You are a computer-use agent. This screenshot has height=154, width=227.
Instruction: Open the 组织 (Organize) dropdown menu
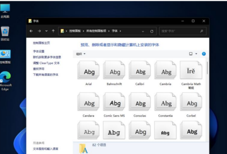[81, 54]
